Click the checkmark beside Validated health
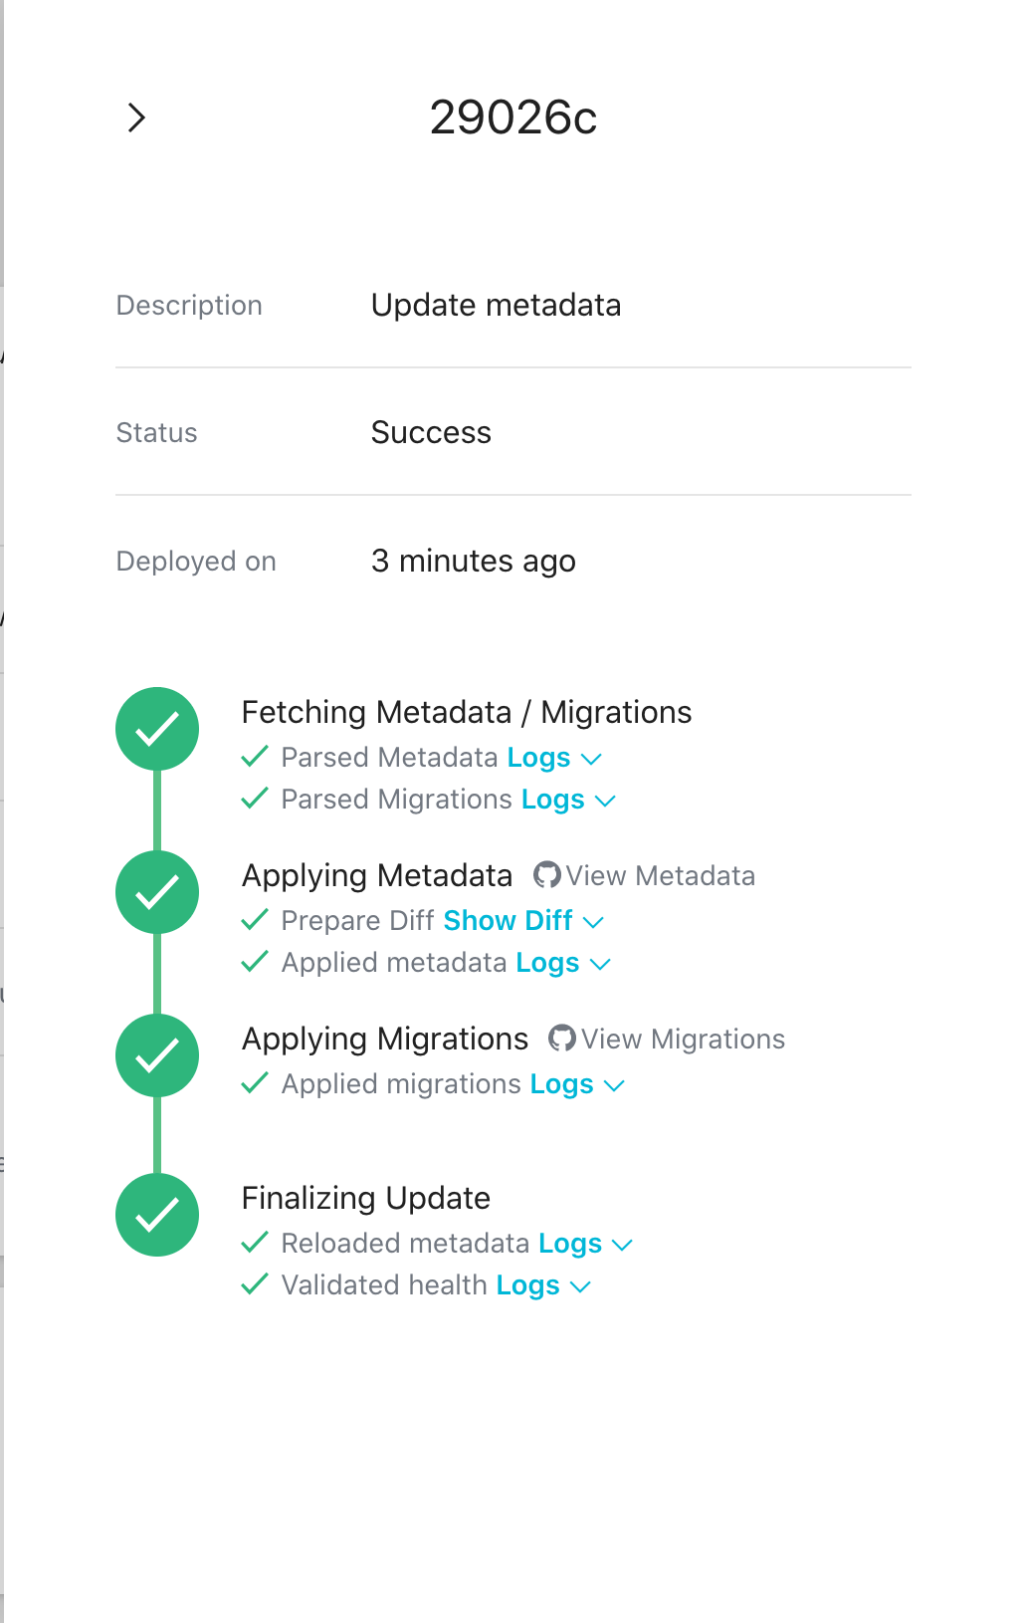1023x1623 pixels. click(255, 1285)
